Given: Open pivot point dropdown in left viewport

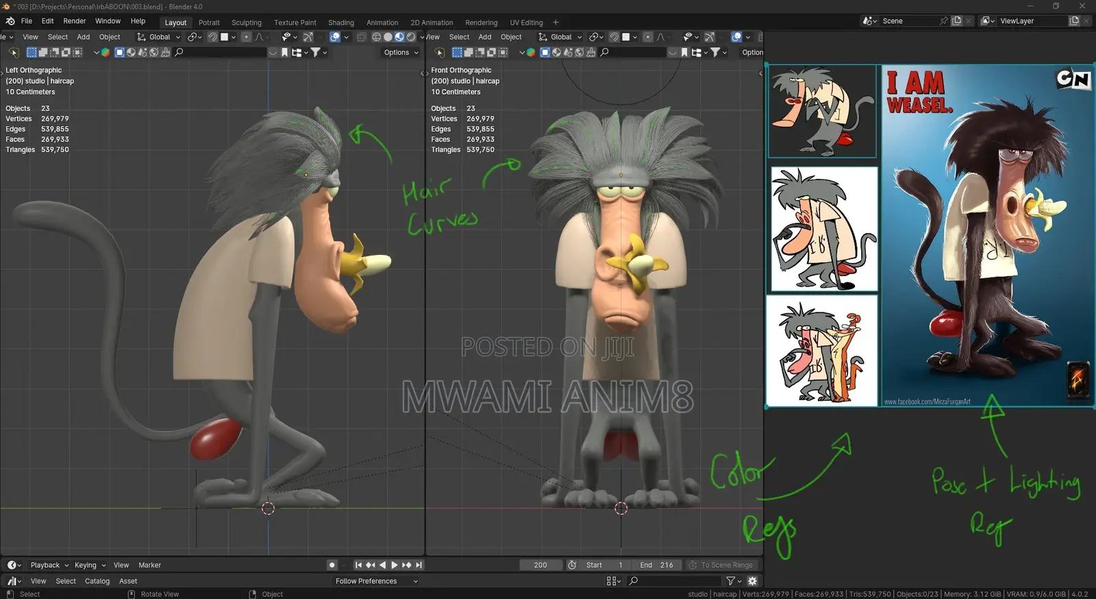Looking at the screenshot, I should click(195, 37).
